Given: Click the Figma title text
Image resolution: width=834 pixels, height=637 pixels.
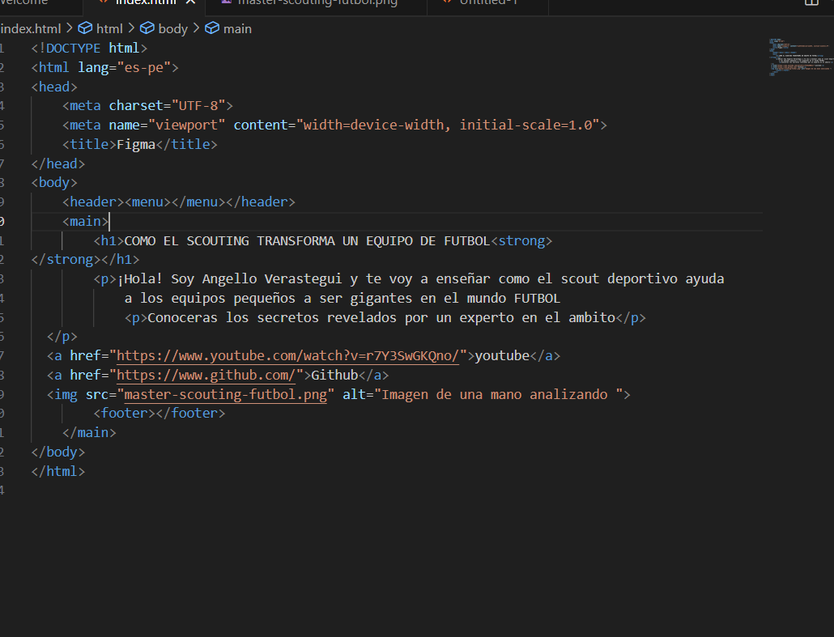Looking at the screenshot, I should pyautogui.click(x=136, y=145).
